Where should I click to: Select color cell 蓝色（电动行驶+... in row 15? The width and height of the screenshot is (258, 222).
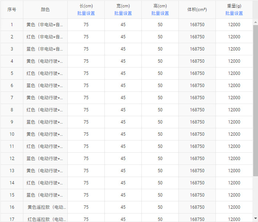tap(44, 195)
